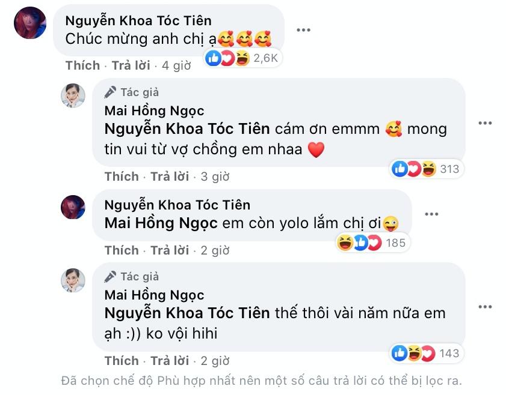Click the red heart emoji in Mai Hồng Ngọc's reply

point(315,150)
